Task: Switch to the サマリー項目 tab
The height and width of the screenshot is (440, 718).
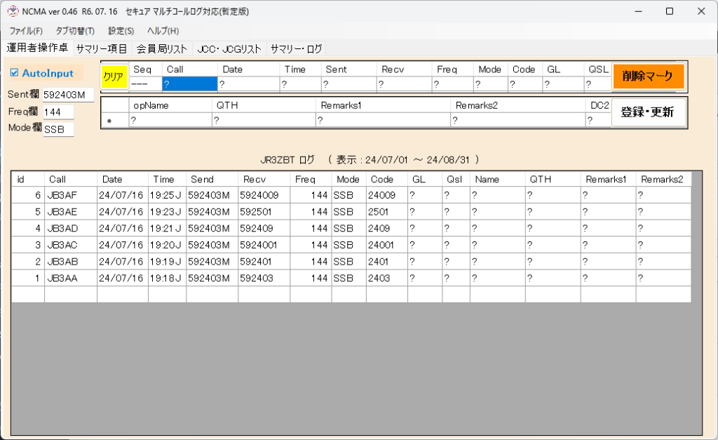Action: click(102, 48)
